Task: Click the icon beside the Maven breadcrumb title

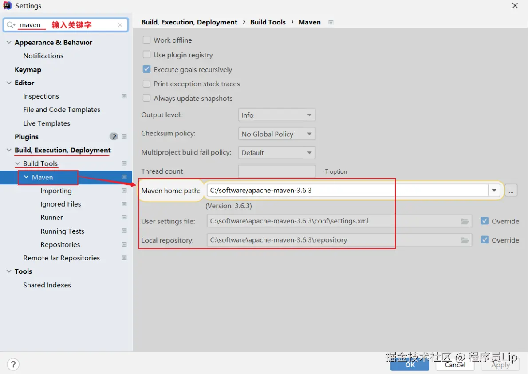Action: [331, 22]
